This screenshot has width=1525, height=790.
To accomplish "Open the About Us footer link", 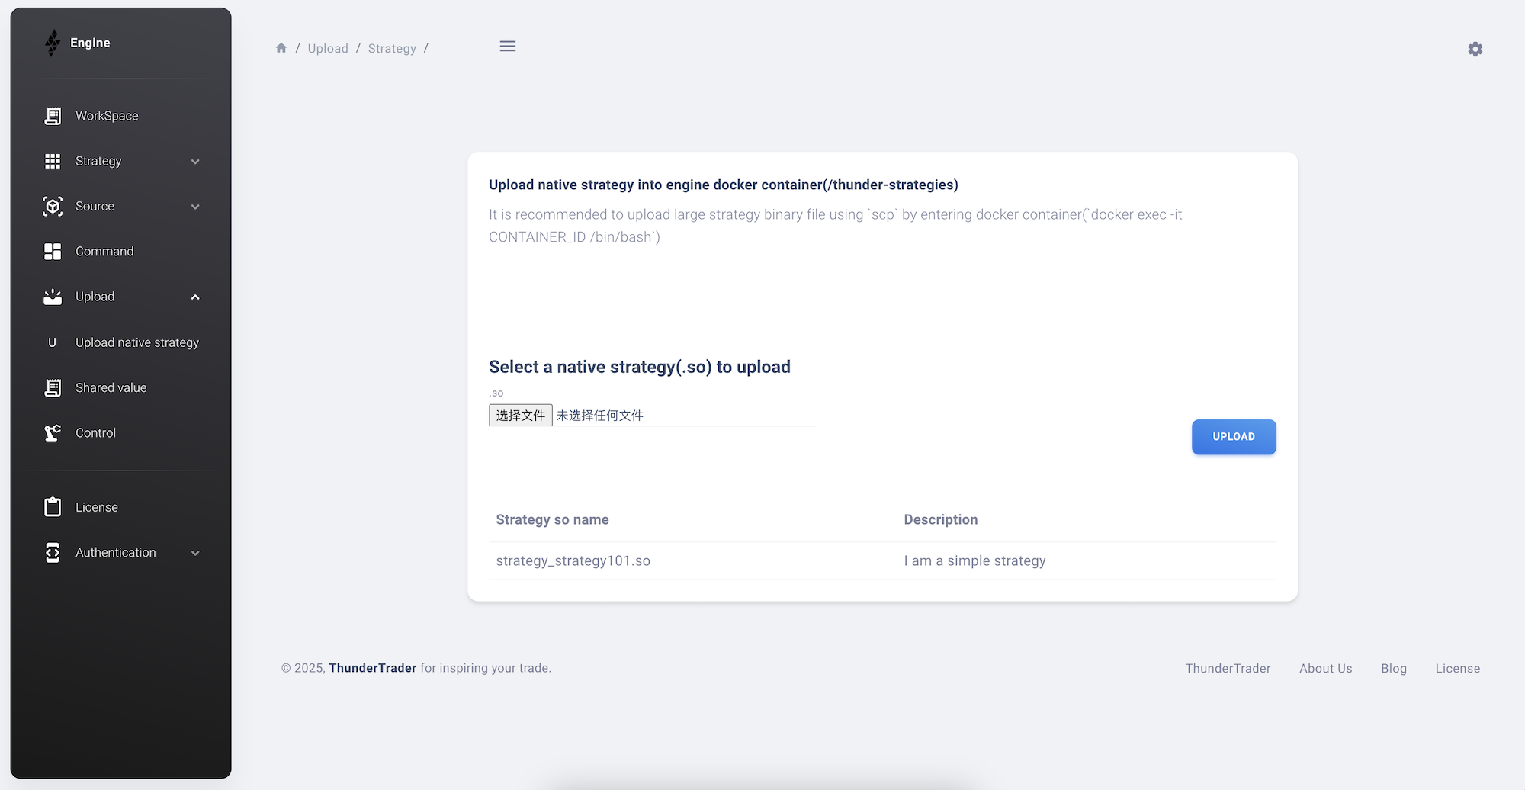I will (1325, 669).
